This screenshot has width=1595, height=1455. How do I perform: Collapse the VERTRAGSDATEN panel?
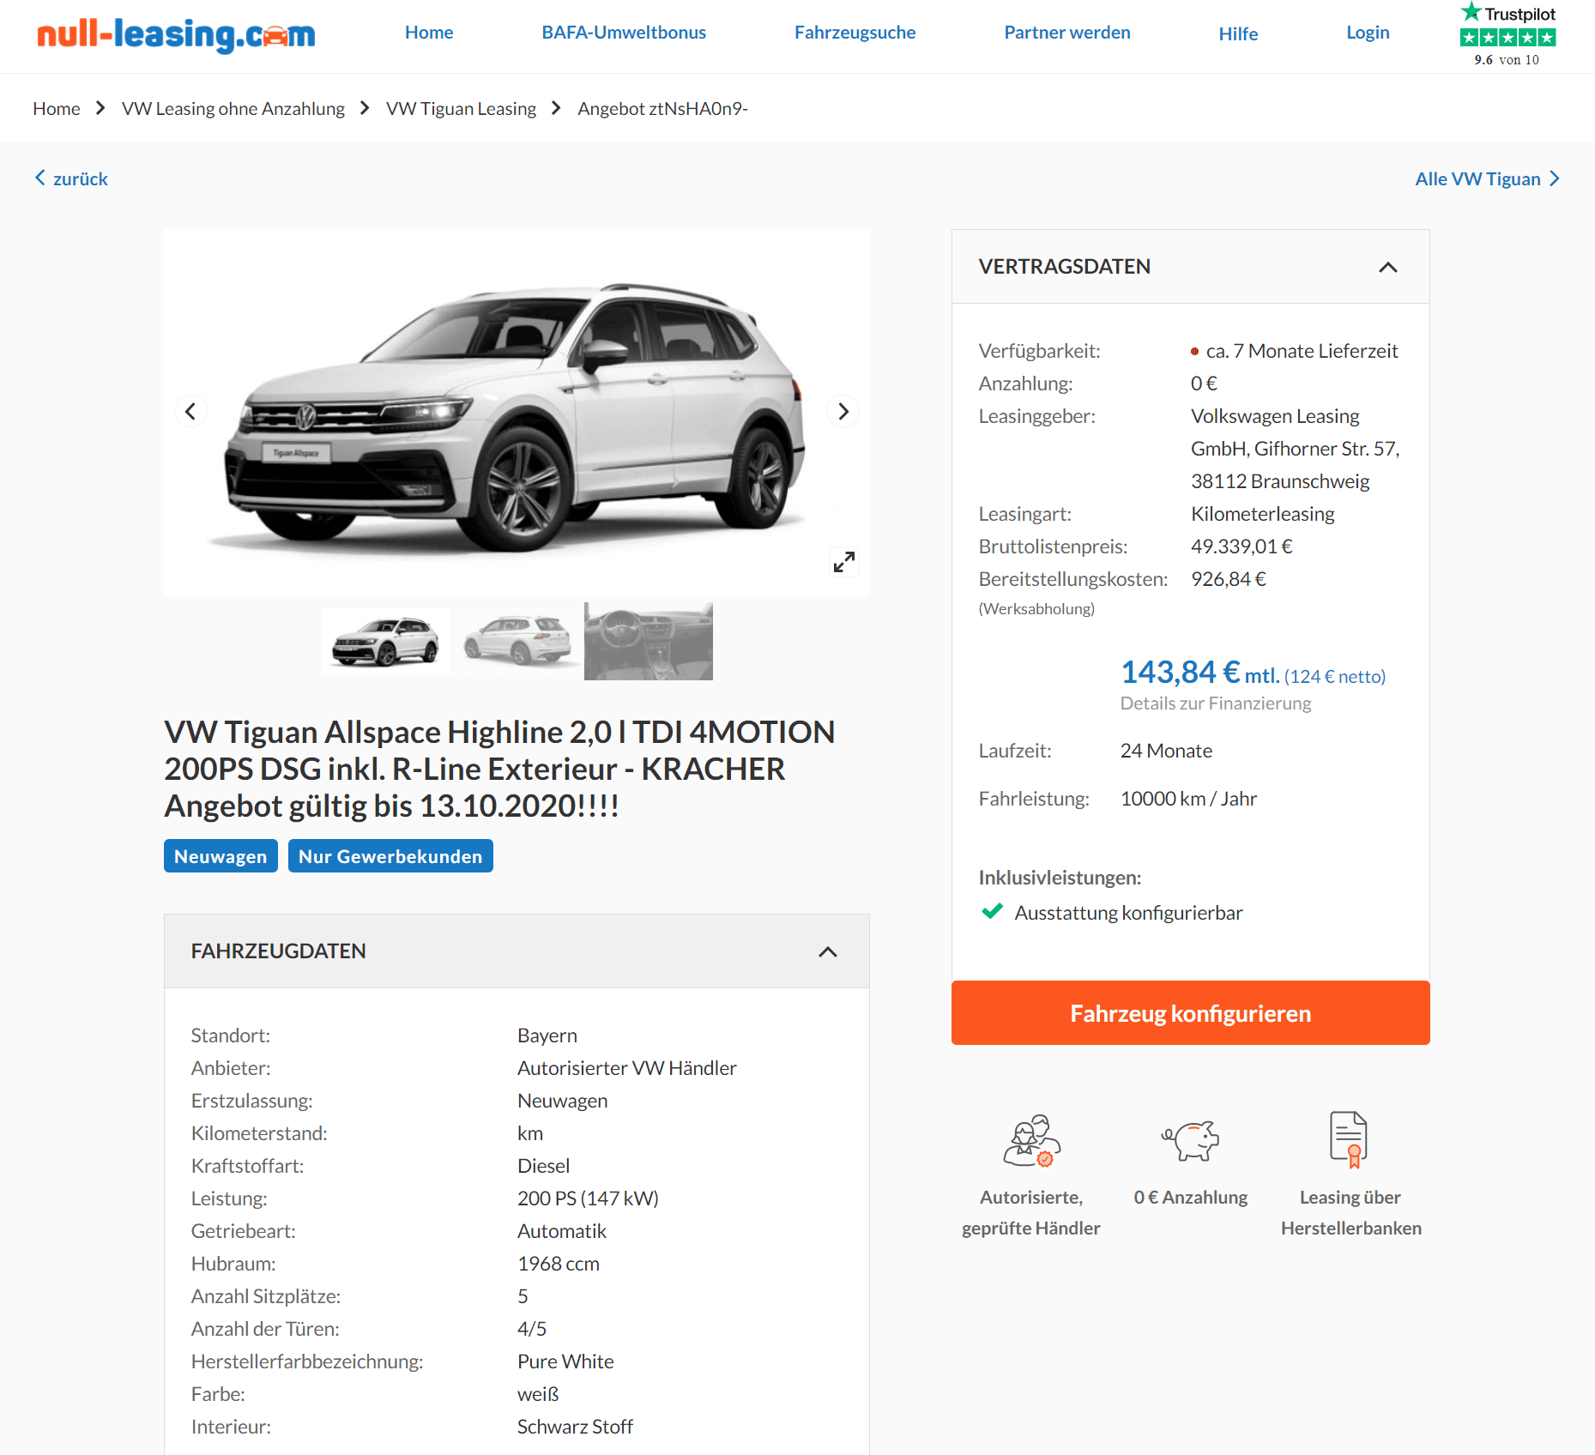pyautogui.click(x=1388, y=267)
